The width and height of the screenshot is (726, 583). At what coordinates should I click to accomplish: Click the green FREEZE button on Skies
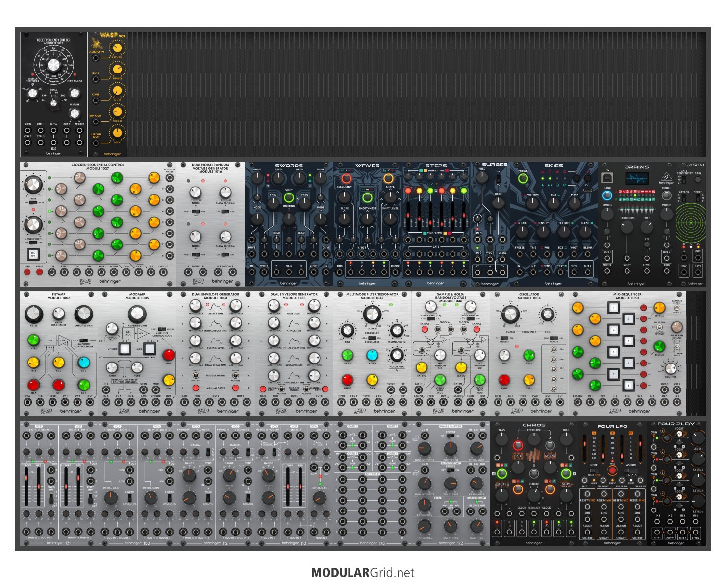pyautogui.click(x=523, y=179)
